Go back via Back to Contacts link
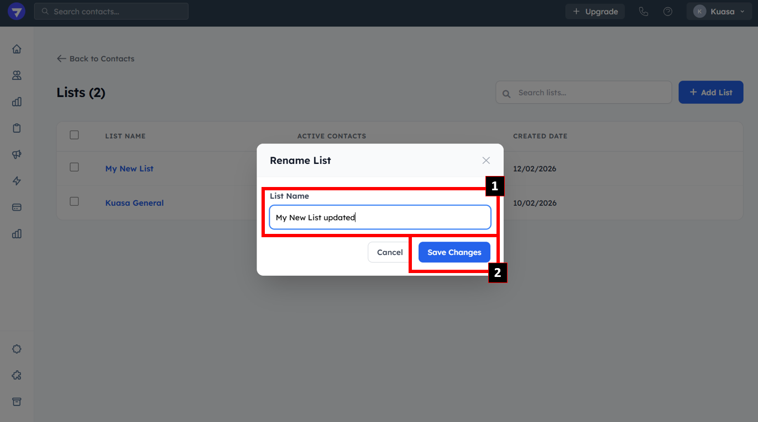The height and width of the screenshot is (422, 758). 96,58
